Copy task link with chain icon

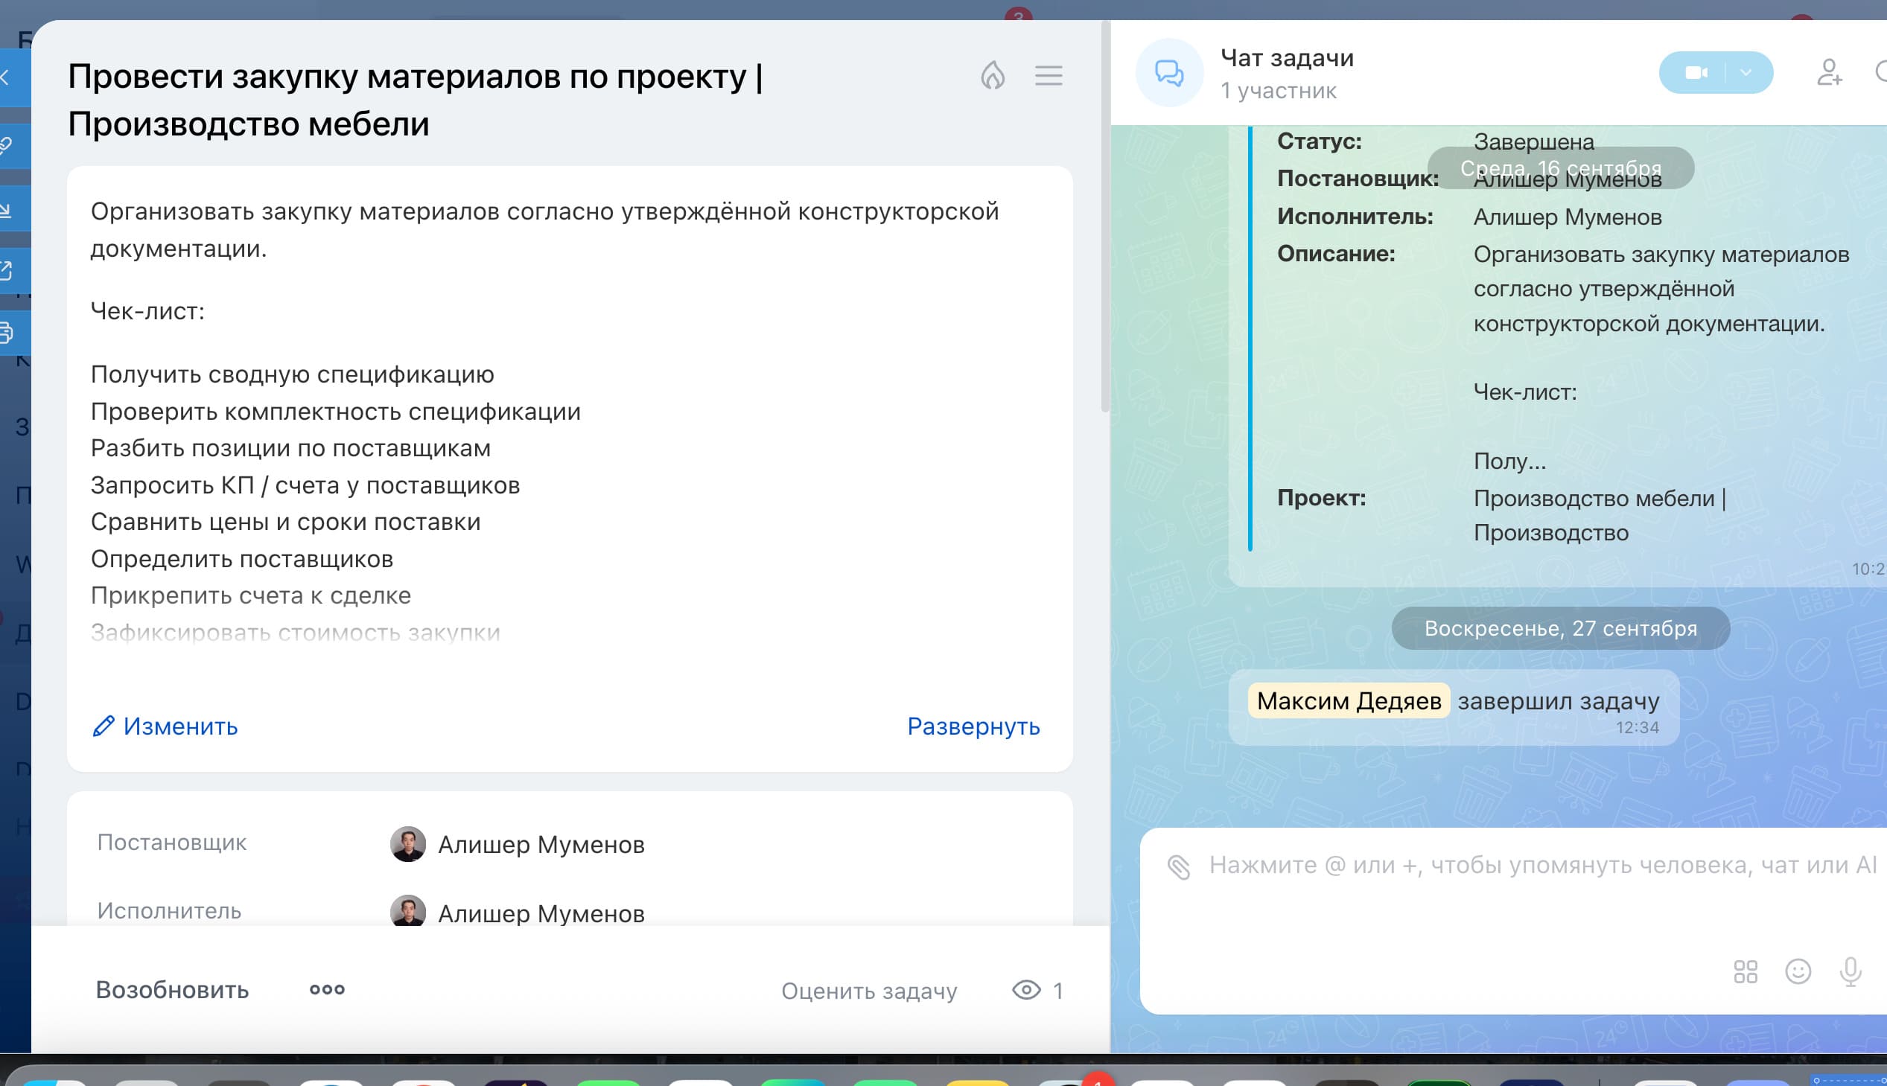[9, 144]
